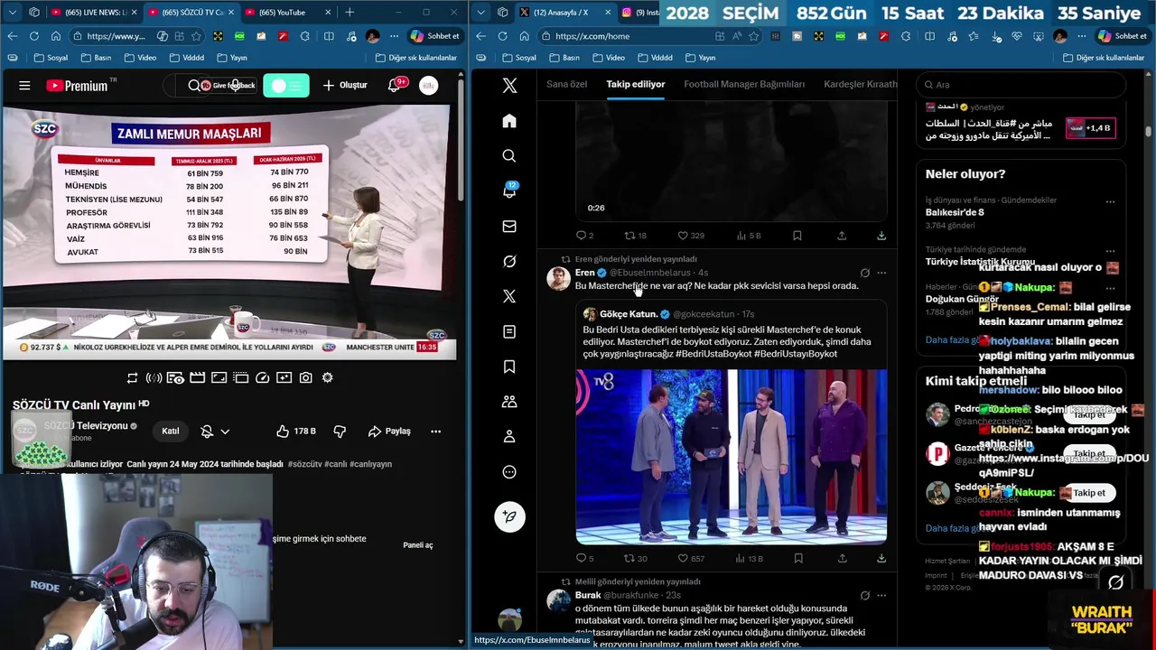
Task: Click Türkiye İstatistik Kurumu trend
Action: pos(980,262)
